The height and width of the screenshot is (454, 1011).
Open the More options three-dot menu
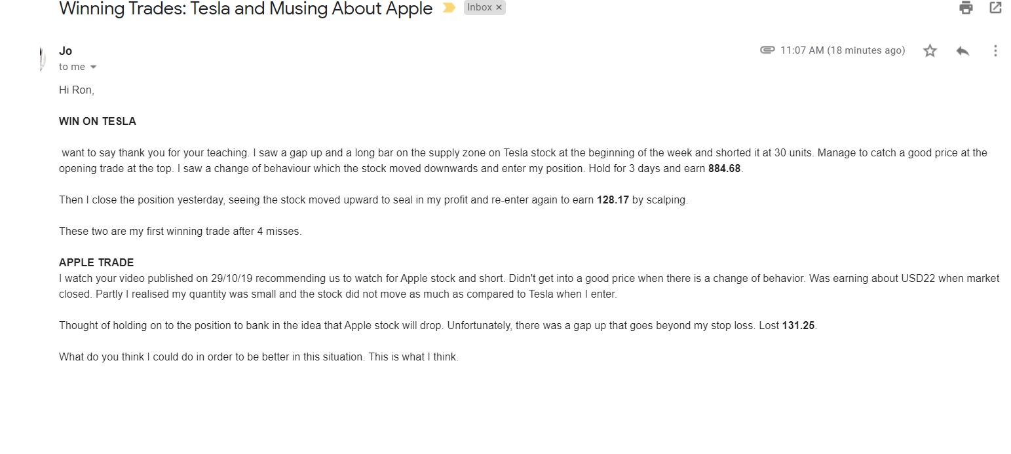click(x=995, y=51)
